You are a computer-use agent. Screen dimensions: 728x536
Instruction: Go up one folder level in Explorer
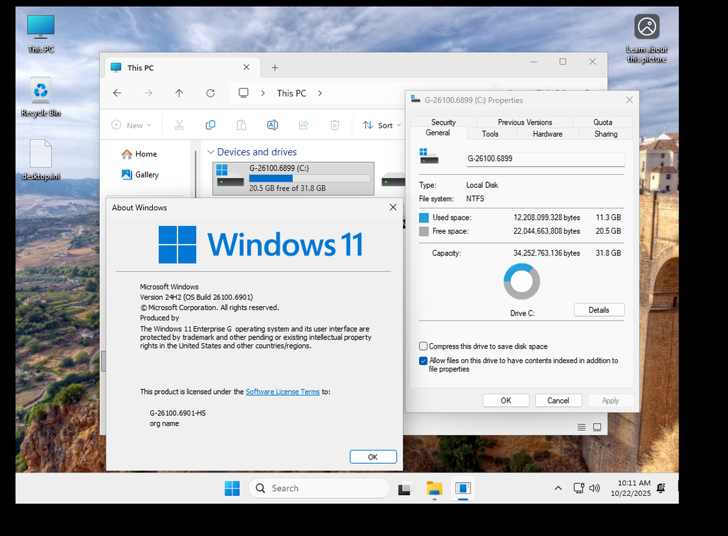(179, 93)
